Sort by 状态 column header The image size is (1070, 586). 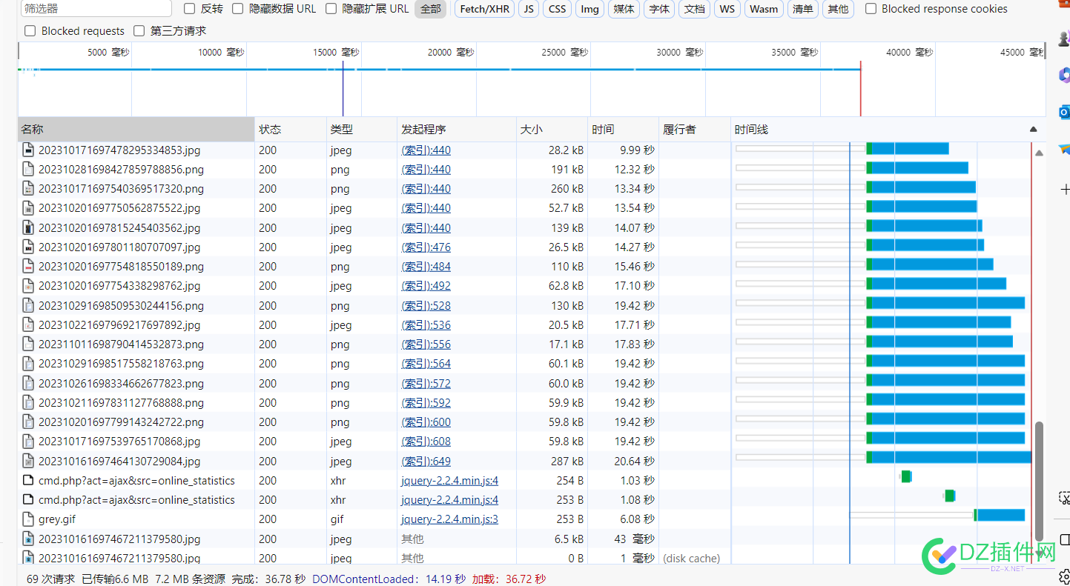[x=291, y=130]
